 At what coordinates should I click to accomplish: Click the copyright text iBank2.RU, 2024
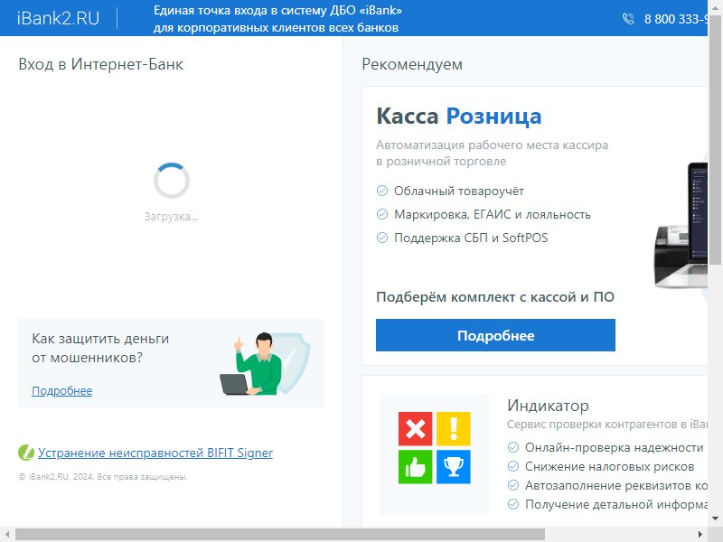point(103,477)
